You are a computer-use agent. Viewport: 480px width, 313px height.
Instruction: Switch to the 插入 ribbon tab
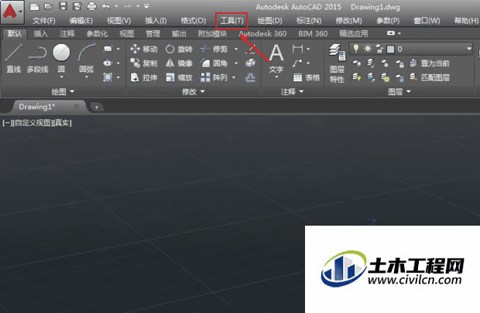41,34
